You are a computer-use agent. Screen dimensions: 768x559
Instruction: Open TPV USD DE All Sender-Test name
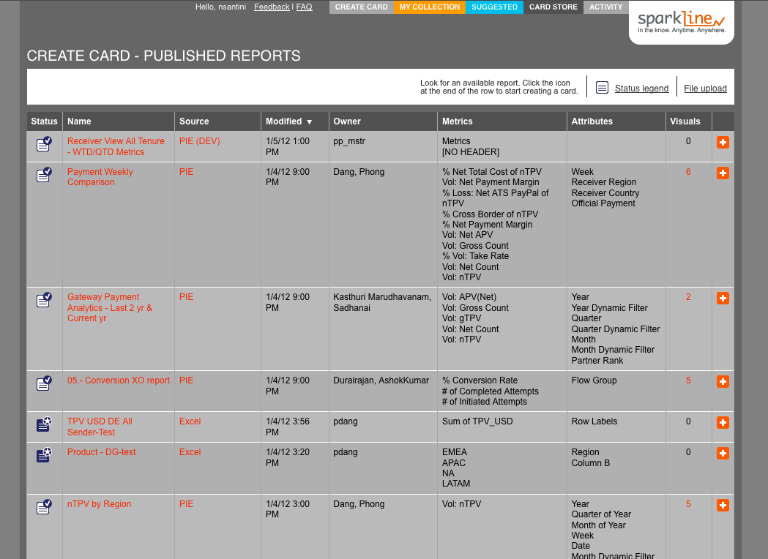coord(100,427)
